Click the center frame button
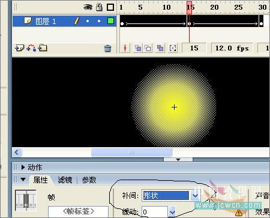 coord(125,48)
